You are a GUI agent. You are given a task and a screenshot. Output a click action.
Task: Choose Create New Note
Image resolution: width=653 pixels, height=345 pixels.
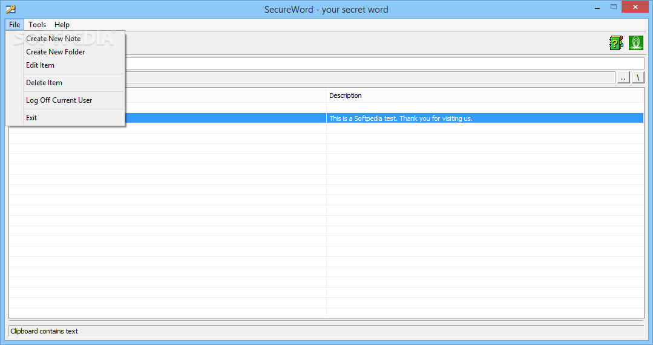click(x=65, y=39)
